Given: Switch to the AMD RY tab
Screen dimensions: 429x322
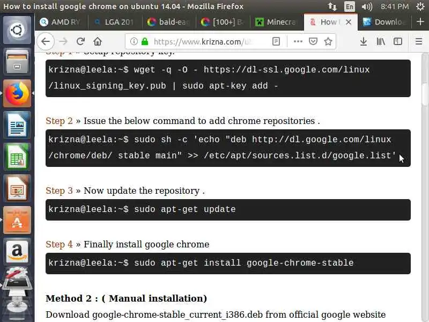Looking at the screenshot, I should click(62, 22).
